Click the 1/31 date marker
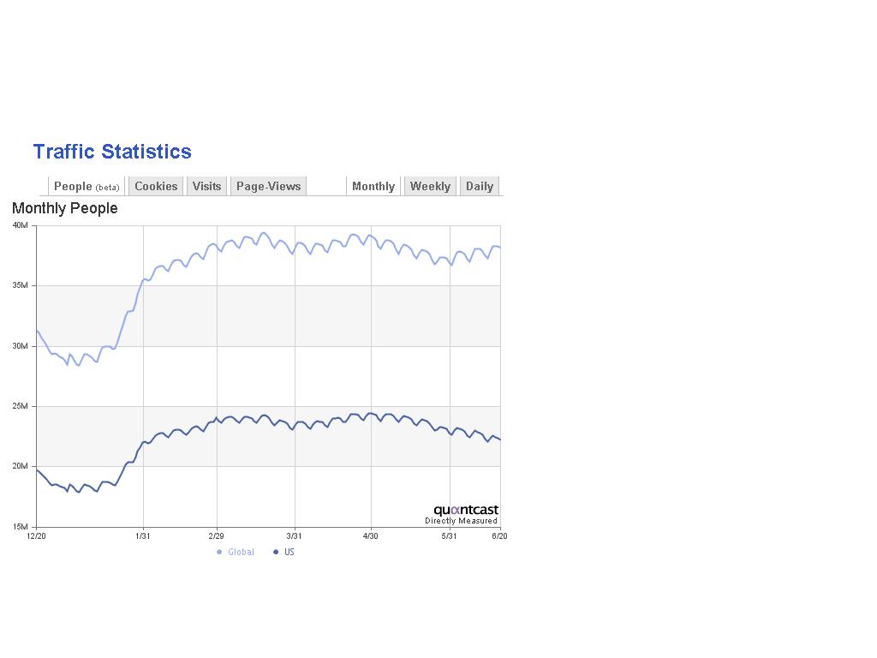Viewport: 877px width, 658px height. 143,536
